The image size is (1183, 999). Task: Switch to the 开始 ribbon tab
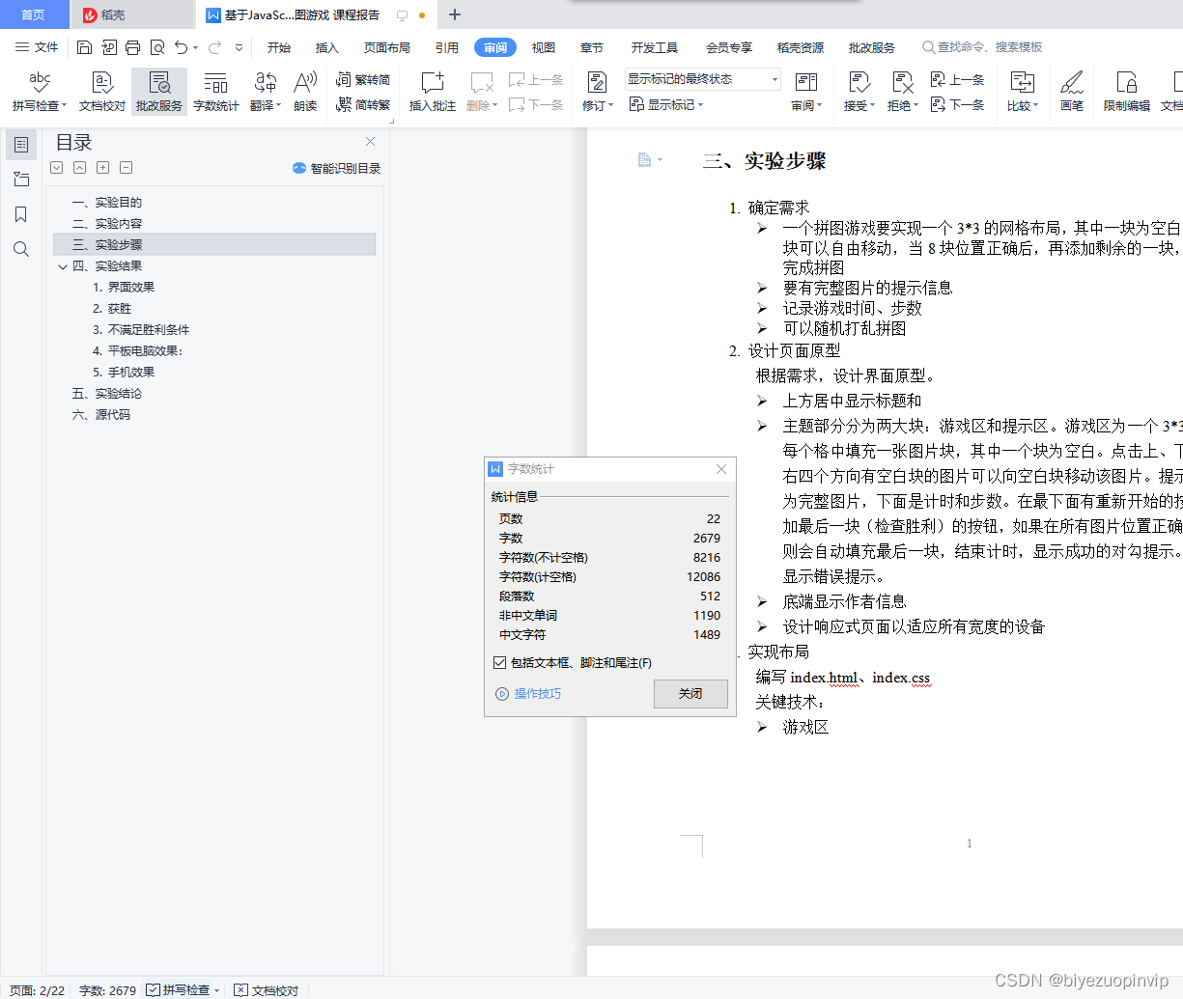pos(279,46)
